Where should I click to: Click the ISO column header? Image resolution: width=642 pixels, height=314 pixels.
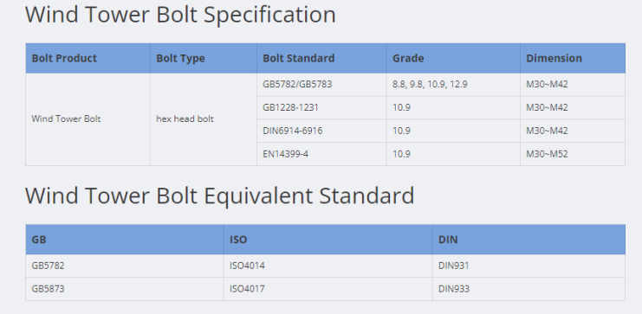[x=327, y=240]
